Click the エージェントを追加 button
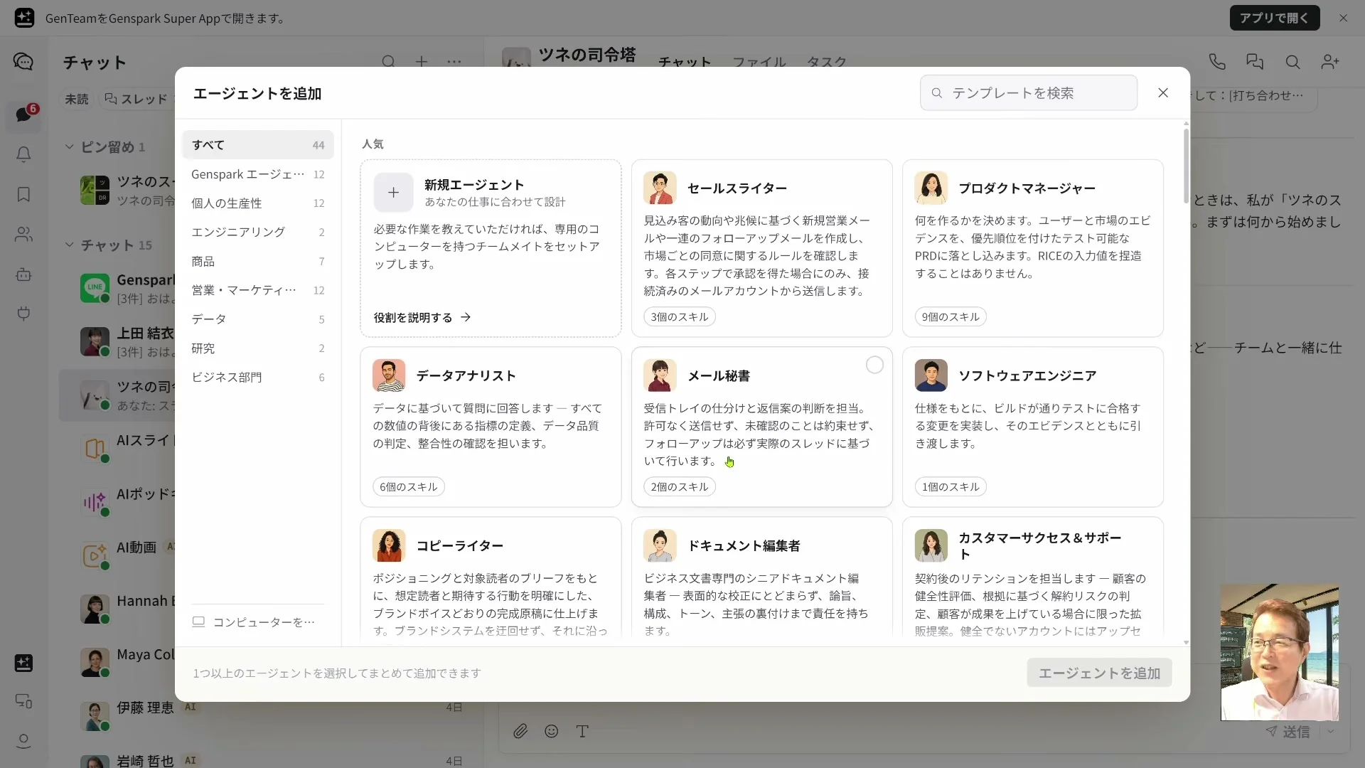The height and width of the screenshot is (768, 1365). (1099, 673)
